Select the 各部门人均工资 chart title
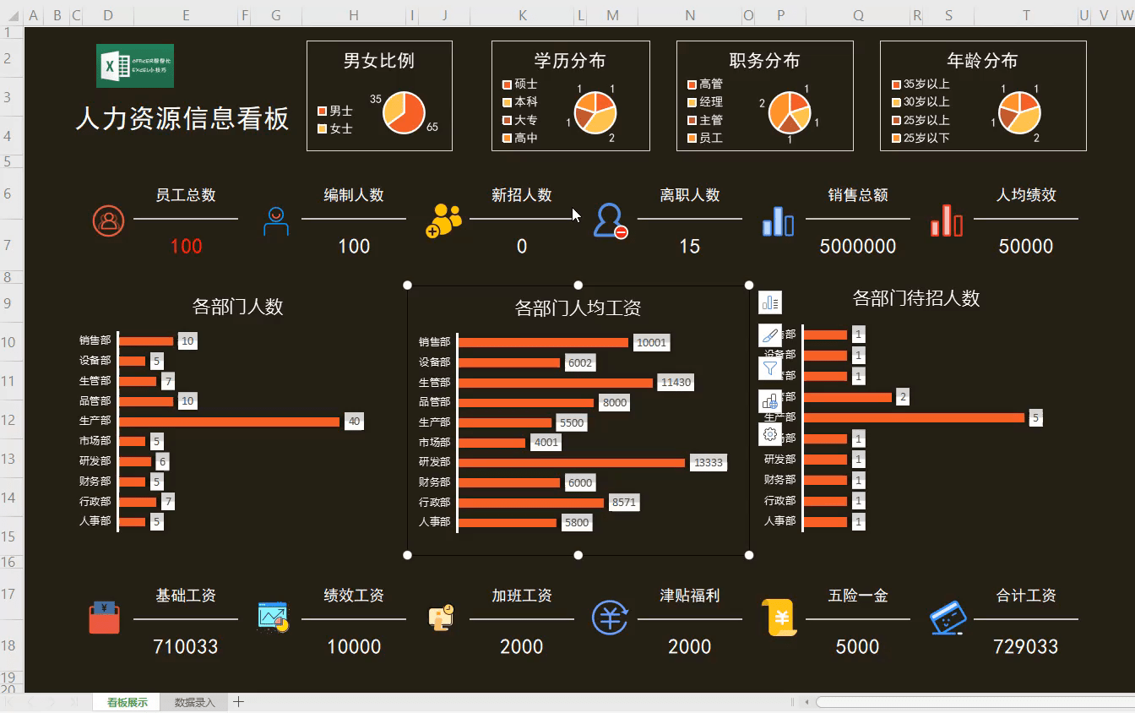 tap(578, 308)
